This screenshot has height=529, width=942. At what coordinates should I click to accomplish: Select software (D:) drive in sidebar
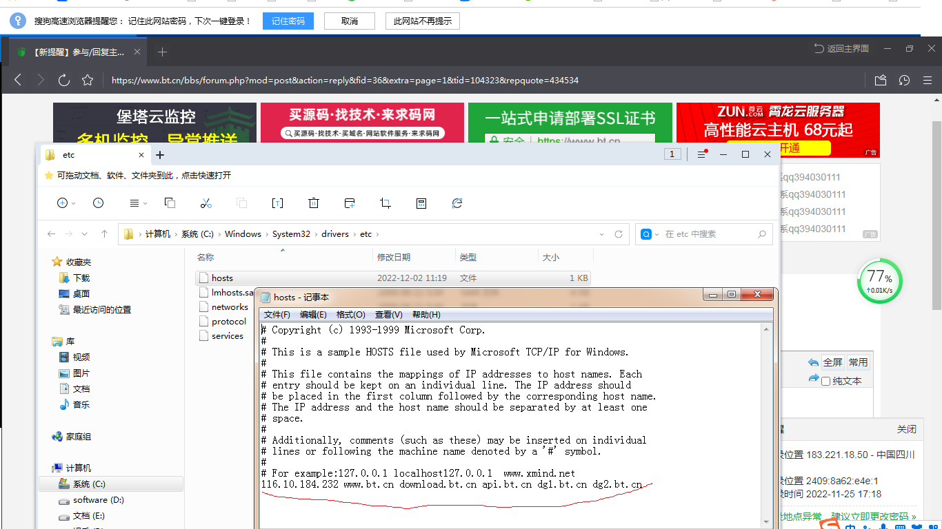[91, 500]
